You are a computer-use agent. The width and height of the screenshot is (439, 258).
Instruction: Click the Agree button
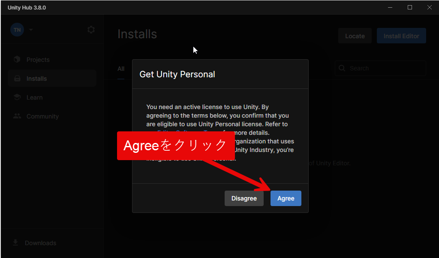[x=286, y=198]
